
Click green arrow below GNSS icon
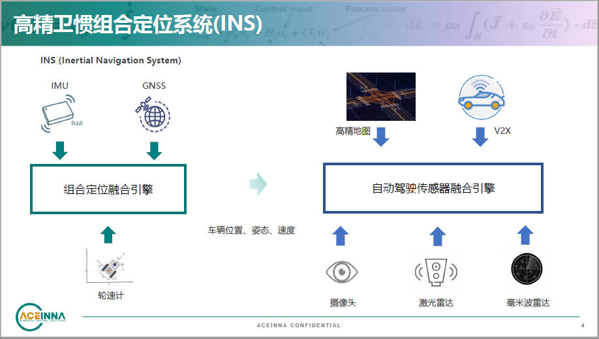tap(154, 150)
